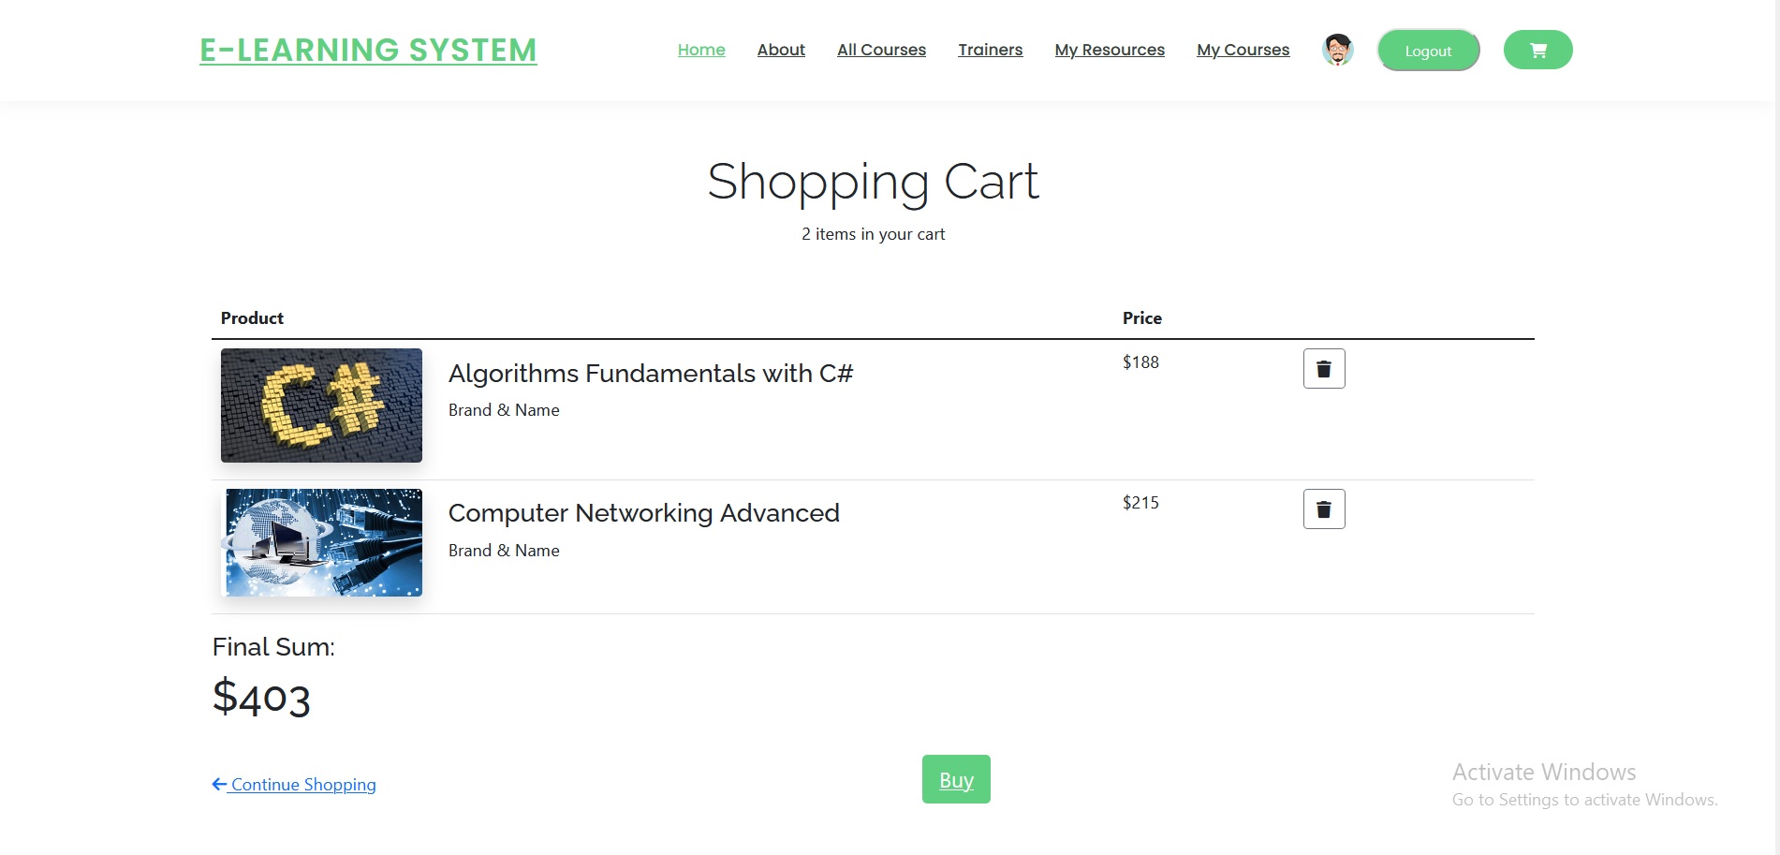This screenshot has width=1780, height=855.
Task: Visit My Courses page
Action: [1243, 50]
